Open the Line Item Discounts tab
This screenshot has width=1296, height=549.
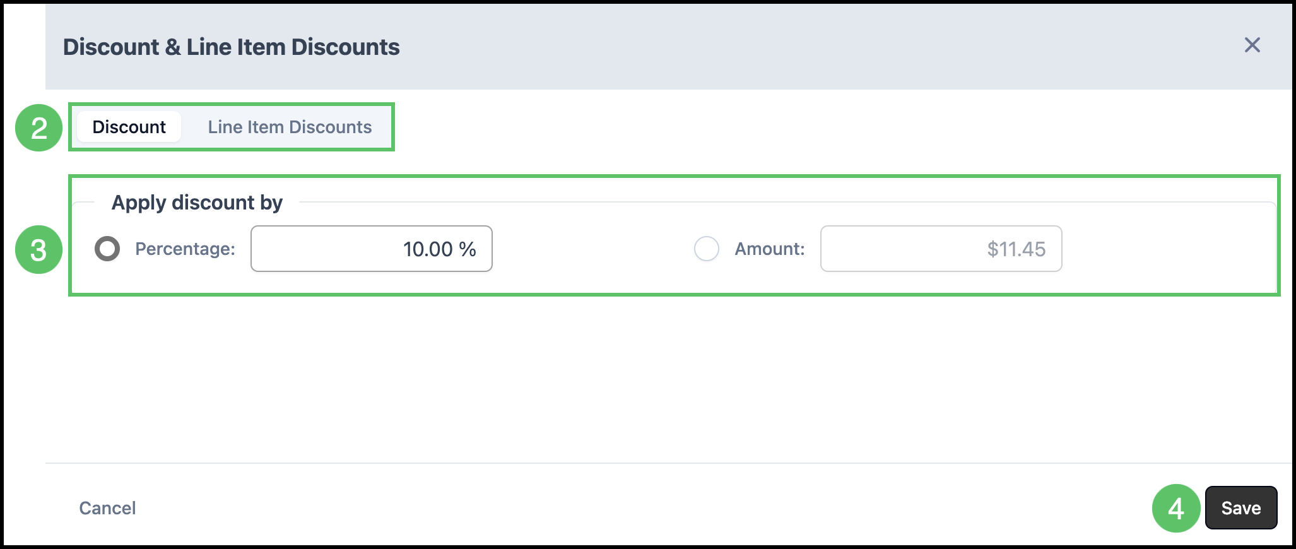(290, 127)
